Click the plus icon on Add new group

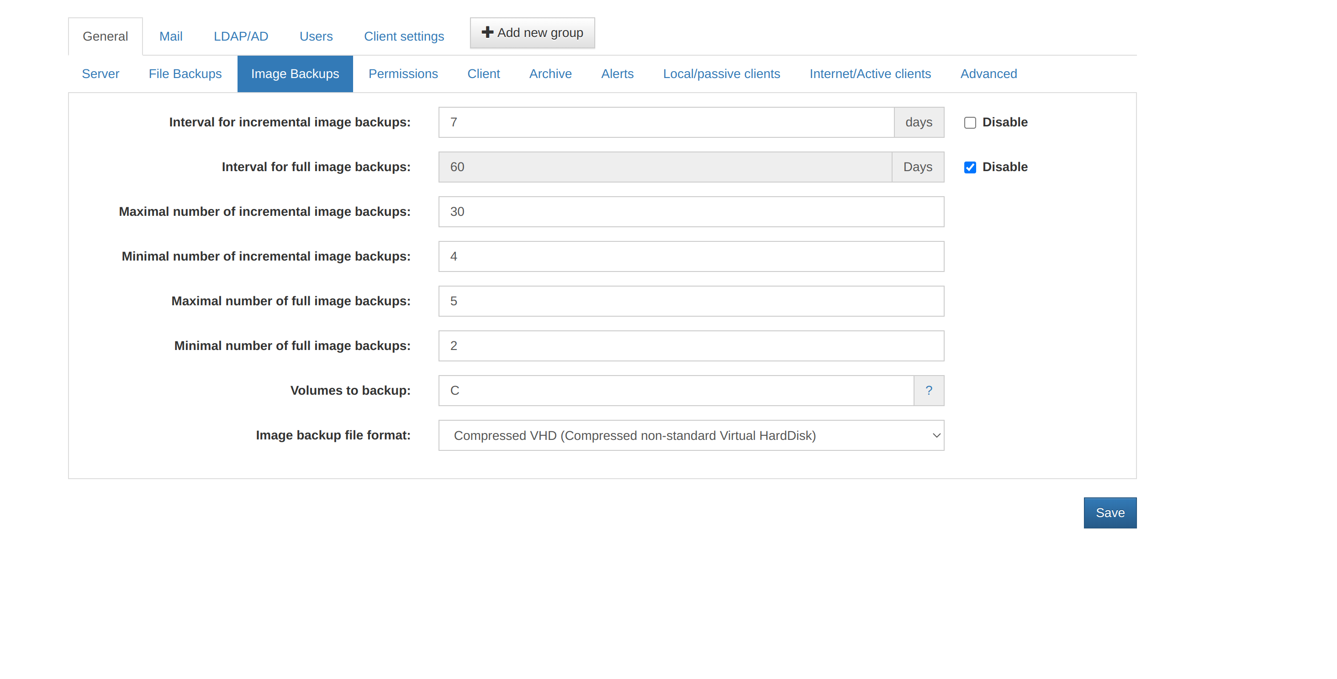487,32
